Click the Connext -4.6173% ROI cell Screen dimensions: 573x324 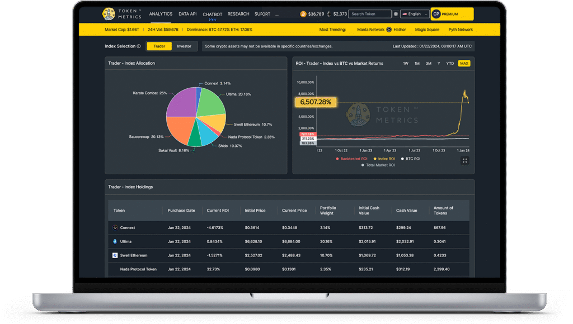215,228
